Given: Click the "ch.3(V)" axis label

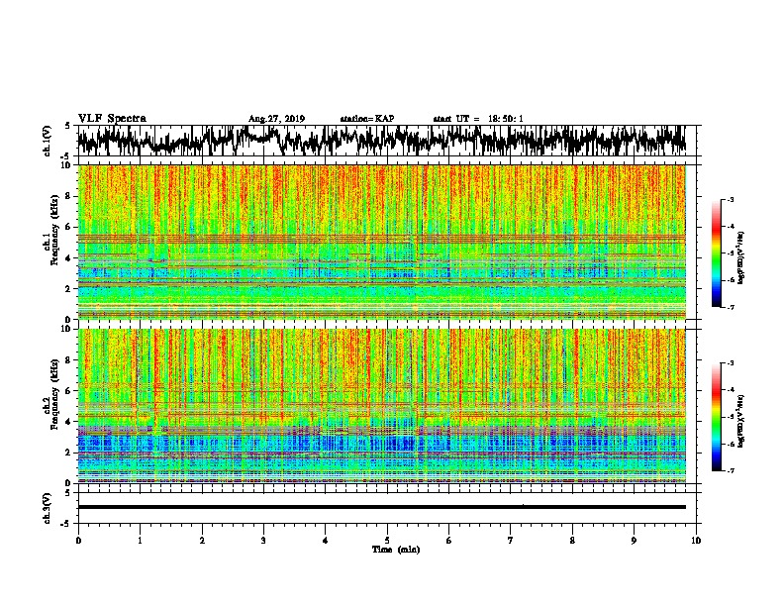Looking at the screenshot, I should (x=47, y=509).
